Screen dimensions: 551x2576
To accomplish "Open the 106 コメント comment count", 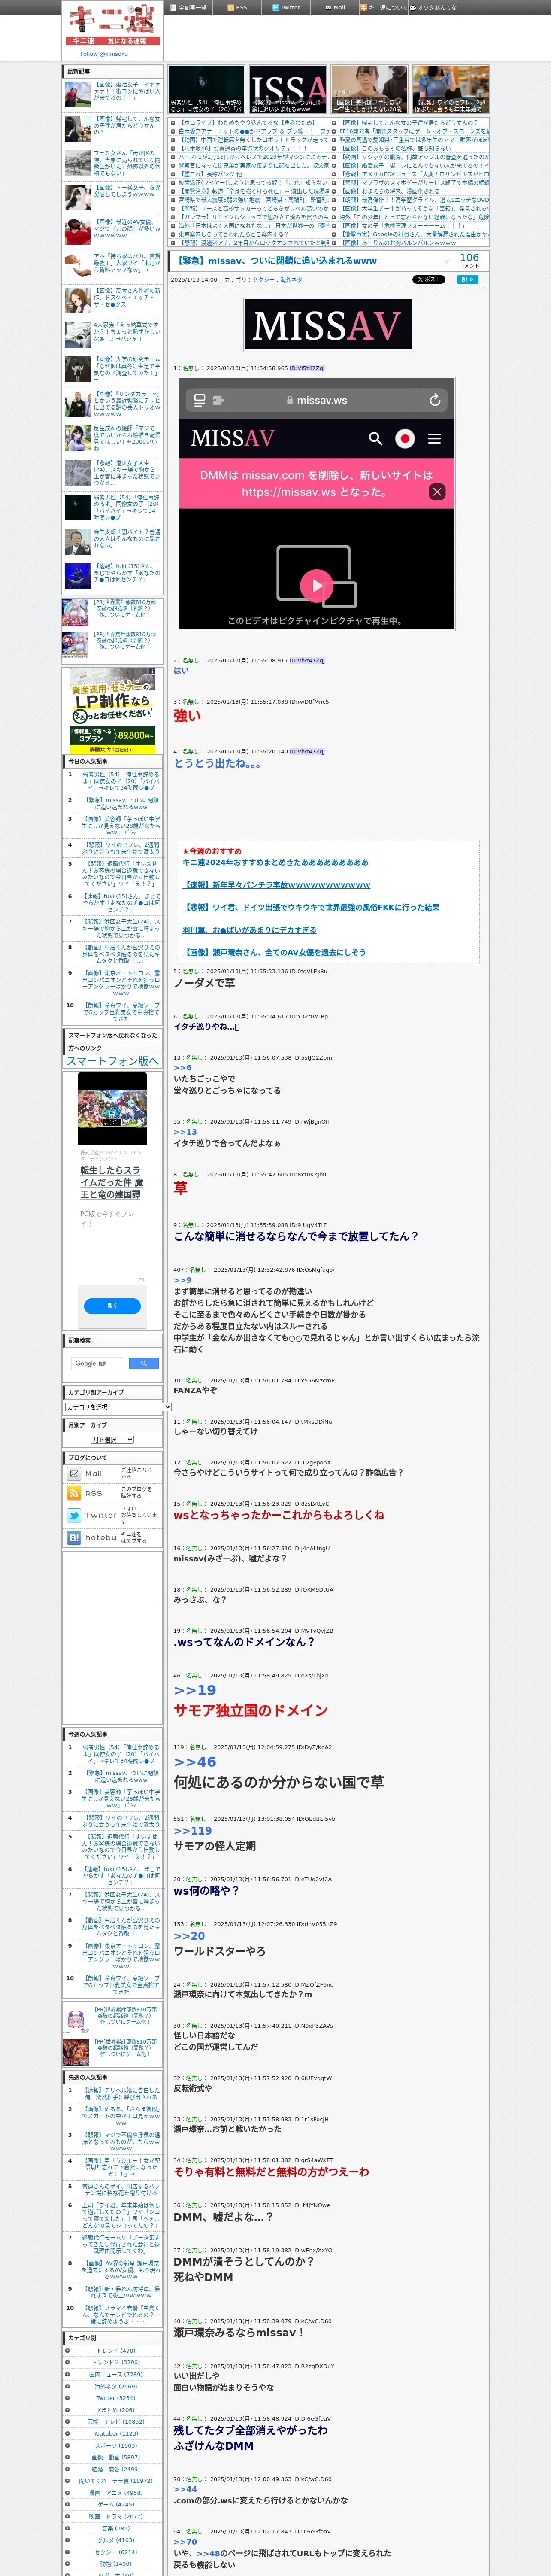I will (469, 260).
